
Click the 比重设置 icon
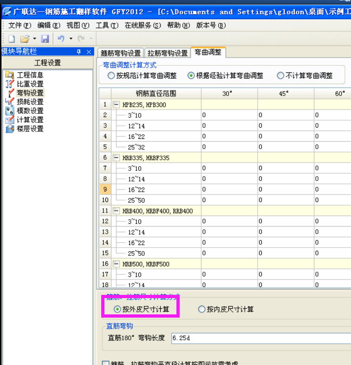tap(10, 84)
